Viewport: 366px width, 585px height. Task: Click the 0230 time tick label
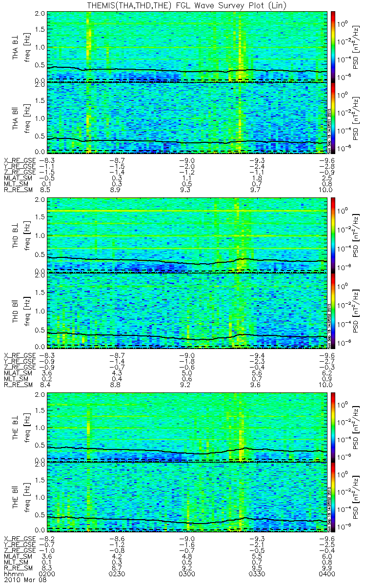(117, 575)
